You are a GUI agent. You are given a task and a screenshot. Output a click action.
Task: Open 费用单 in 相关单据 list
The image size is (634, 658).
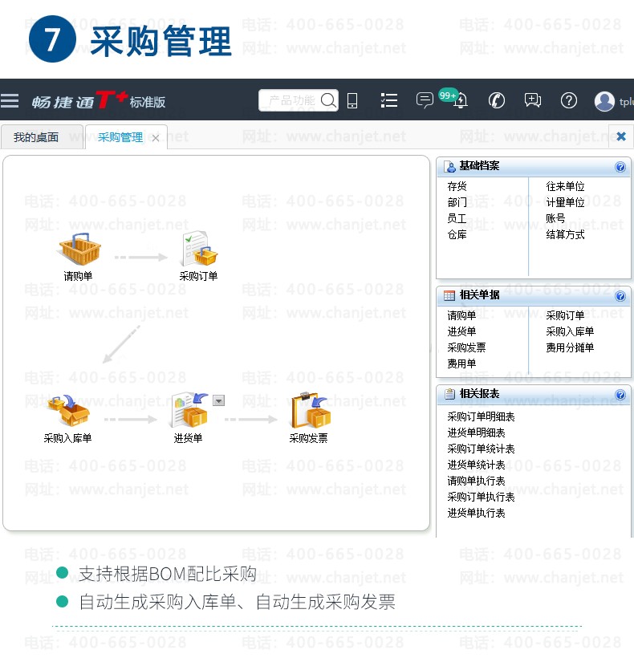[461, 364]
